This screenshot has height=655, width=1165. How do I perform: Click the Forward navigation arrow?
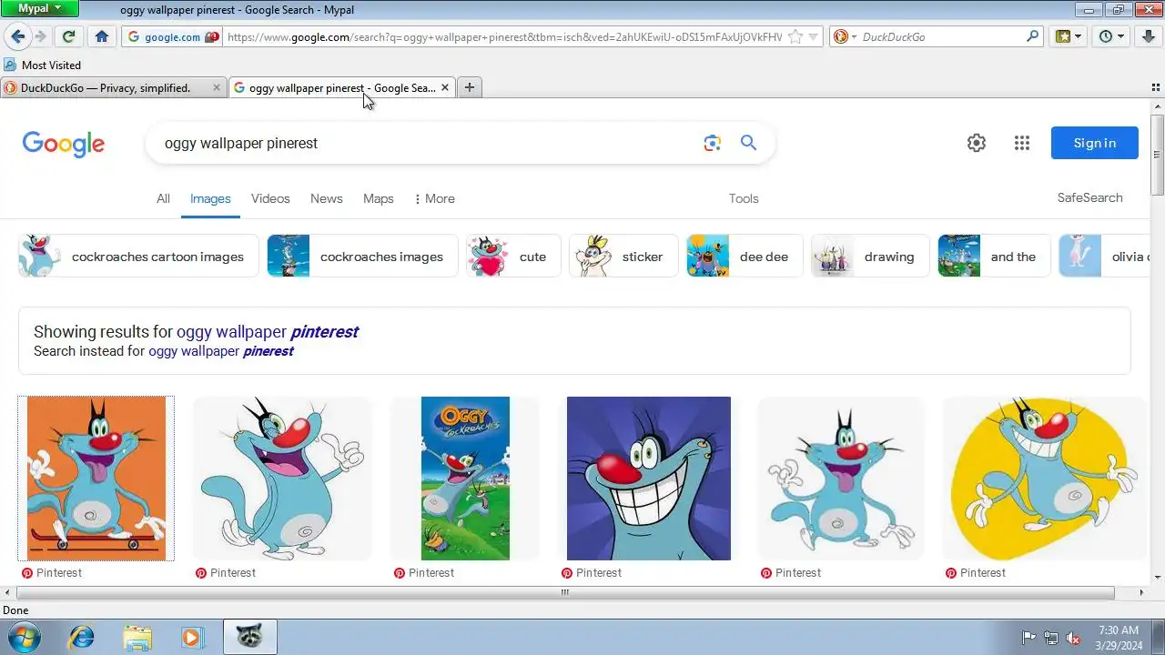(40, 36)
